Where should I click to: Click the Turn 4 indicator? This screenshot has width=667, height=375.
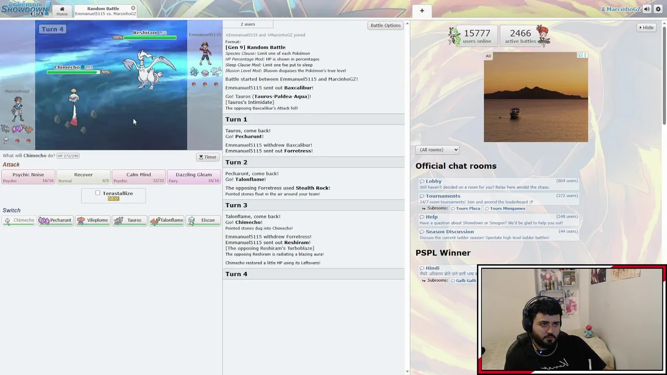[53, 29]
